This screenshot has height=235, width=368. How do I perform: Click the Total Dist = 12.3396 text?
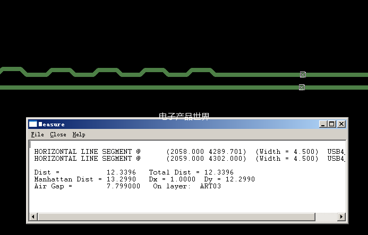coord(191,172)
